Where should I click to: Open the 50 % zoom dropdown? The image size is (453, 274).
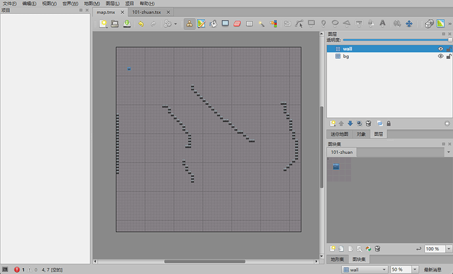click(415, 269)
